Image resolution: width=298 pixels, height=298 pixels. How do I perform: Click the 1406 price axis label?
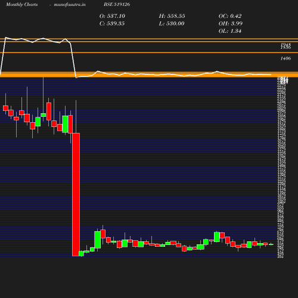(x=285, y=58)
